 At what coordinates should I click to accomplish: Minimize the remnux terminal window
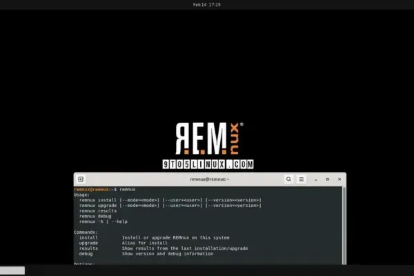316,179
